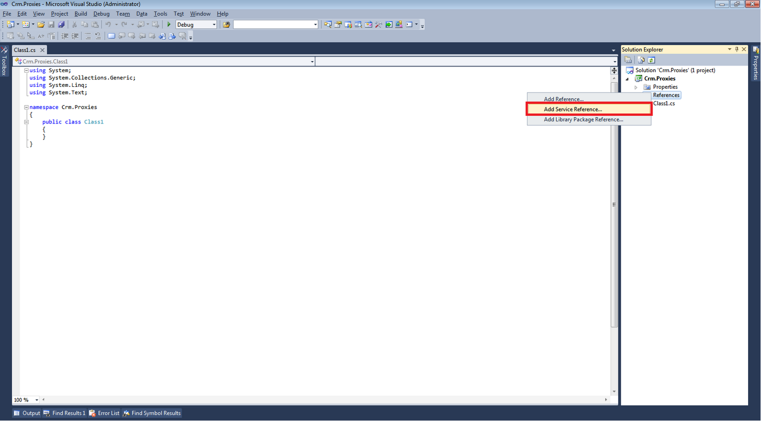Start debugging with the green play icon
Viewport: 761px width, 421px height.
pyautogui.click(x=169, y=25)
